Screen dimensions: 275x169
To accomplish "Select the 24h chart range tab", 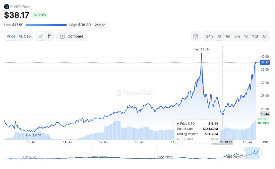I will (x=209, y=36).
